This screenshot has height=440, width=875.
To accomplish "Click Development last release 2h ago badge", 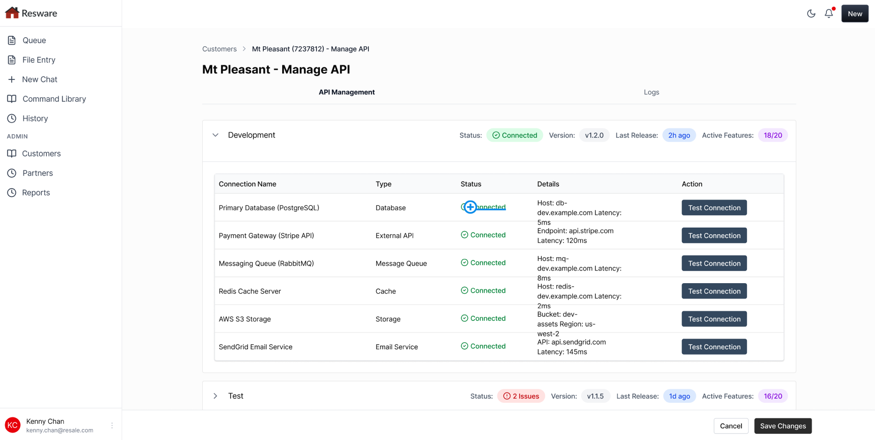I will pyautogui.click(x=679, y=135).
